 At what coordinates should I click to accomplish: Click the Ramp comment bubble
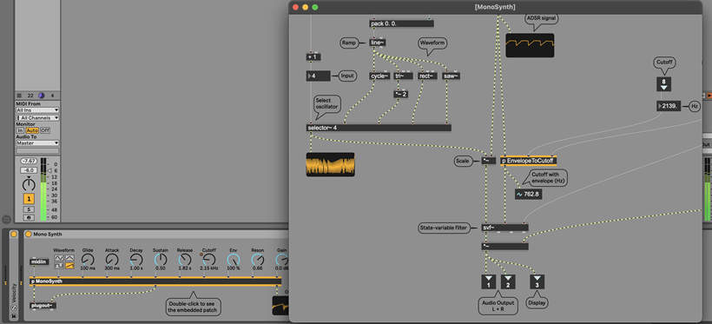click(x=349, y=43)
